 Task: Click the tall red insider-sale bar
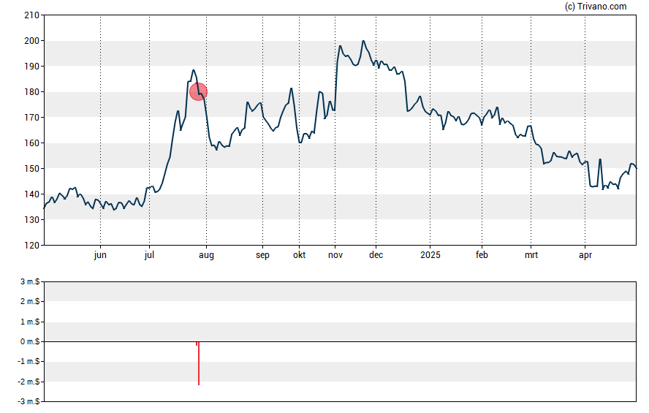point(199,363)
